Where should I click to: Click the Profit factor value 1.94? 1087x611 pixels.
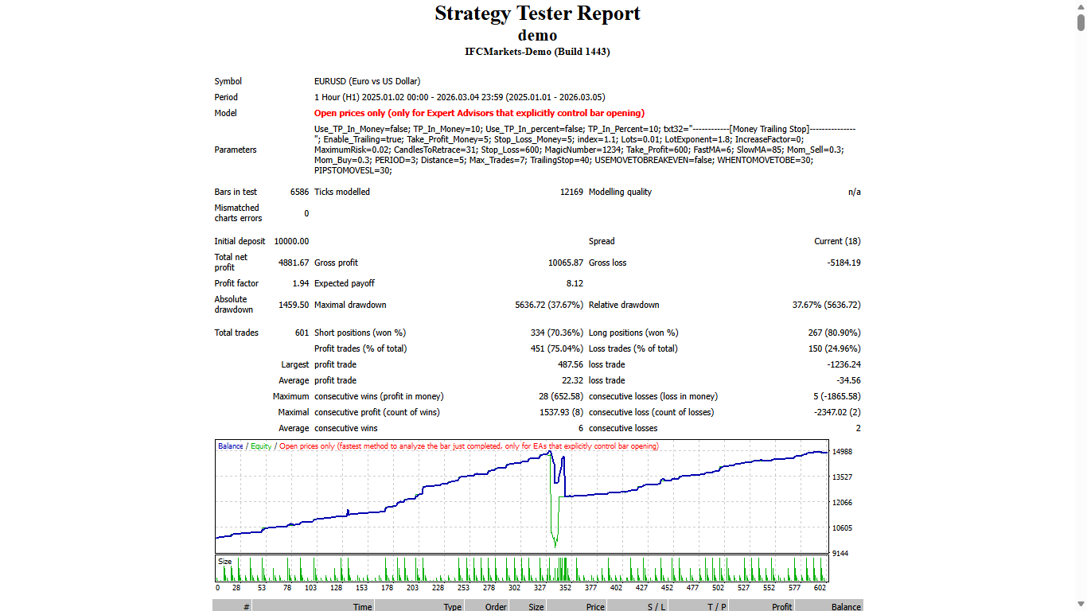pyautogui.click(x=298, y=283)
